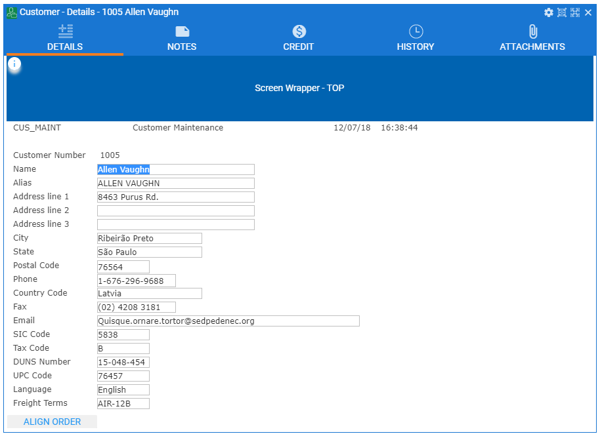
Task: Select the Freight Terms field
Action: click(123, 404)
